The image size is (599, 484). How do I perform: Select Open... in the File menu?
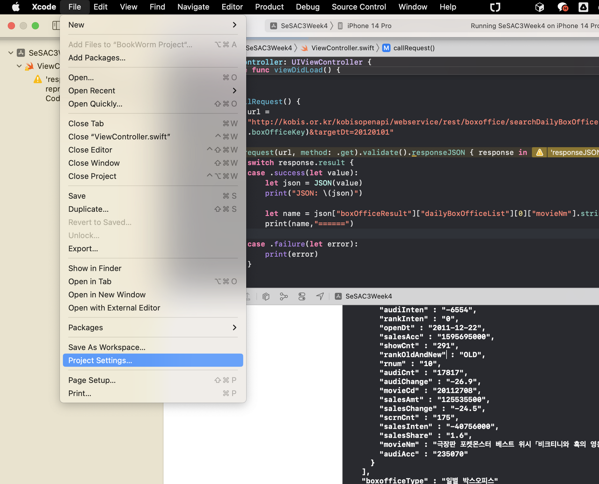153,78
